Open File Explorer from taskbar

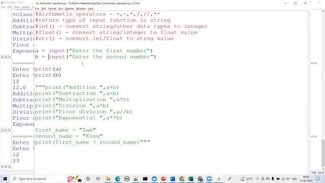tap(108, 178)
